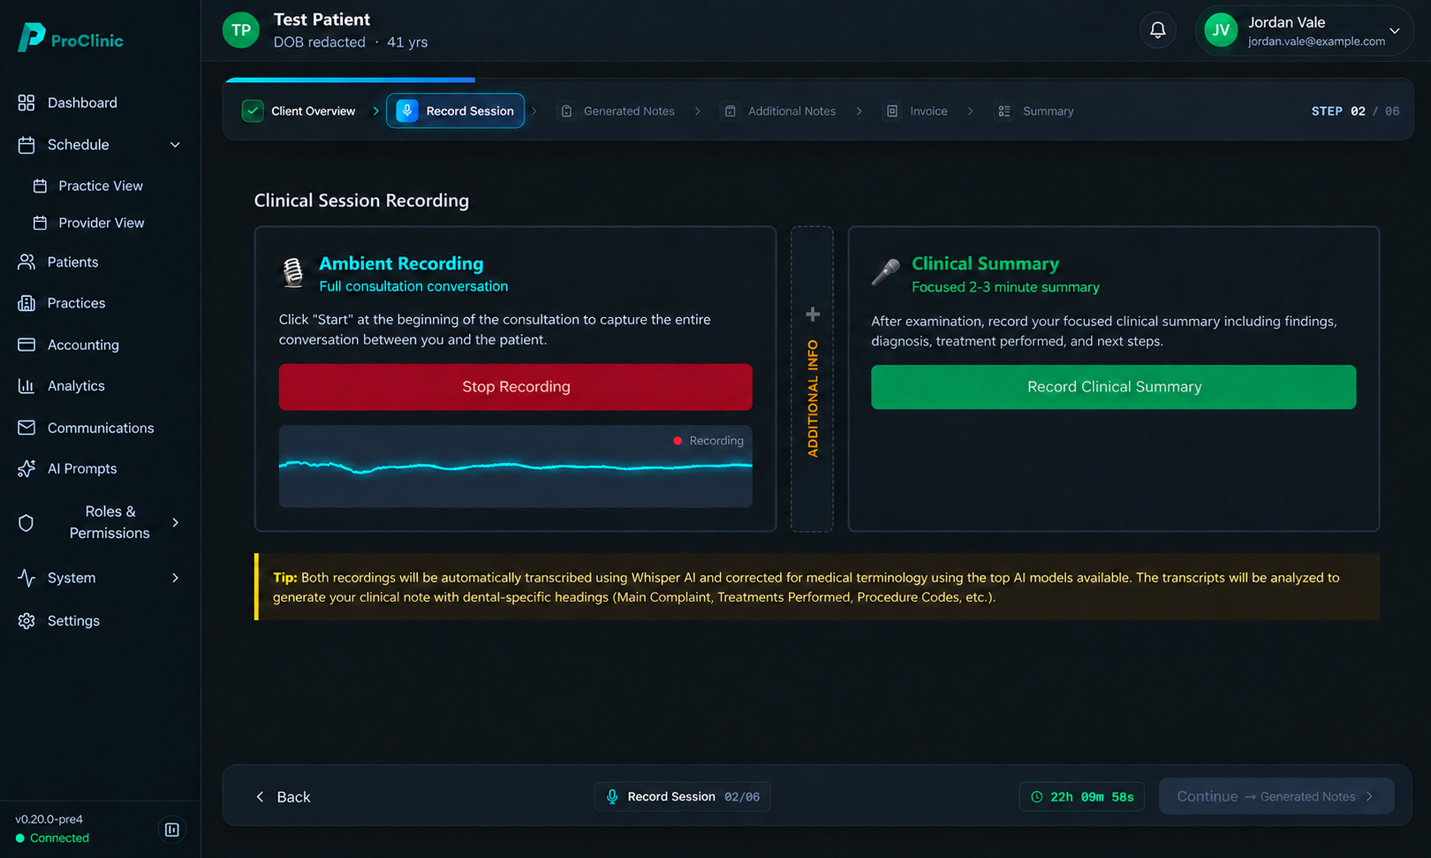
Task: Collapse sidebar using panel icon
Action: tap(172, 830)
